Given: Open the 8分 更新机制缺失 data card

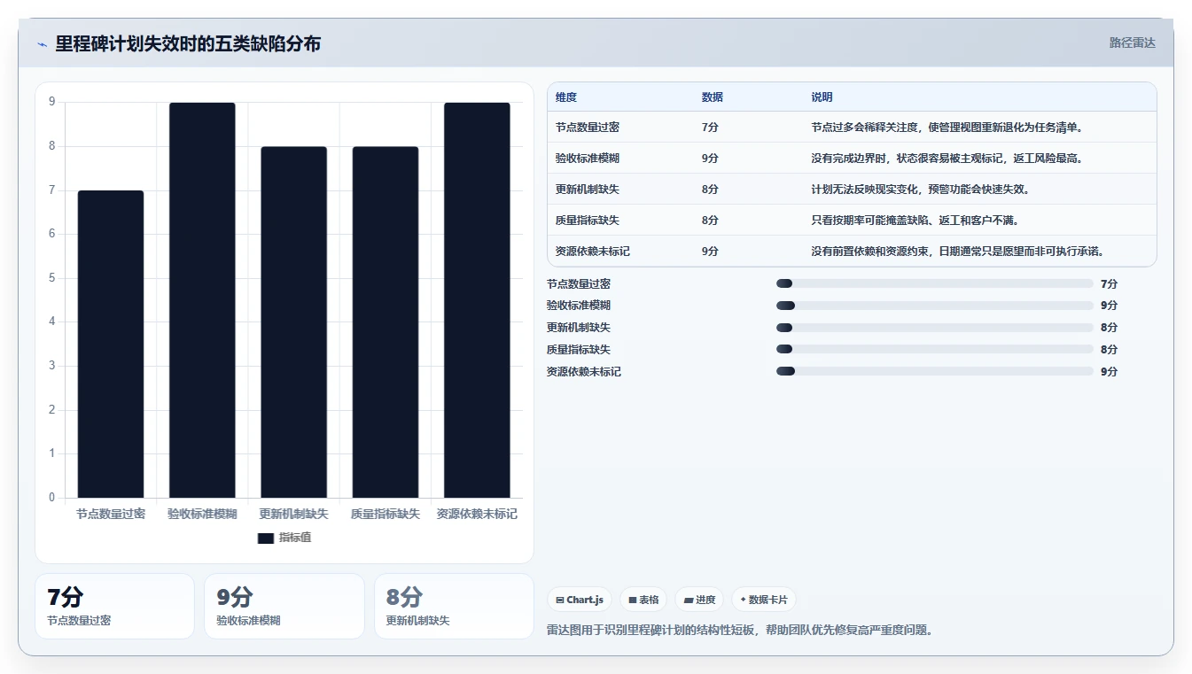Looking at the screenshot, I should click(x=454, y=606).
